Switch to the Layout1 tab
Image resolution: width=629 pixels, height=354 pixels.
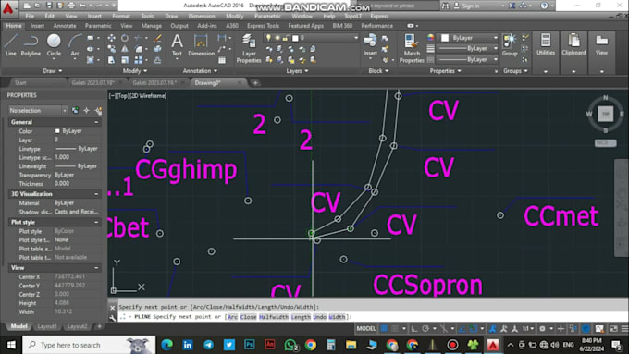47,326
